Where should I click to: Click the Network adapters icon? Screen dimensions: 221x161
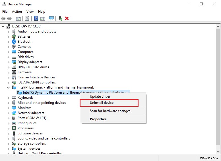coord(14,113)
